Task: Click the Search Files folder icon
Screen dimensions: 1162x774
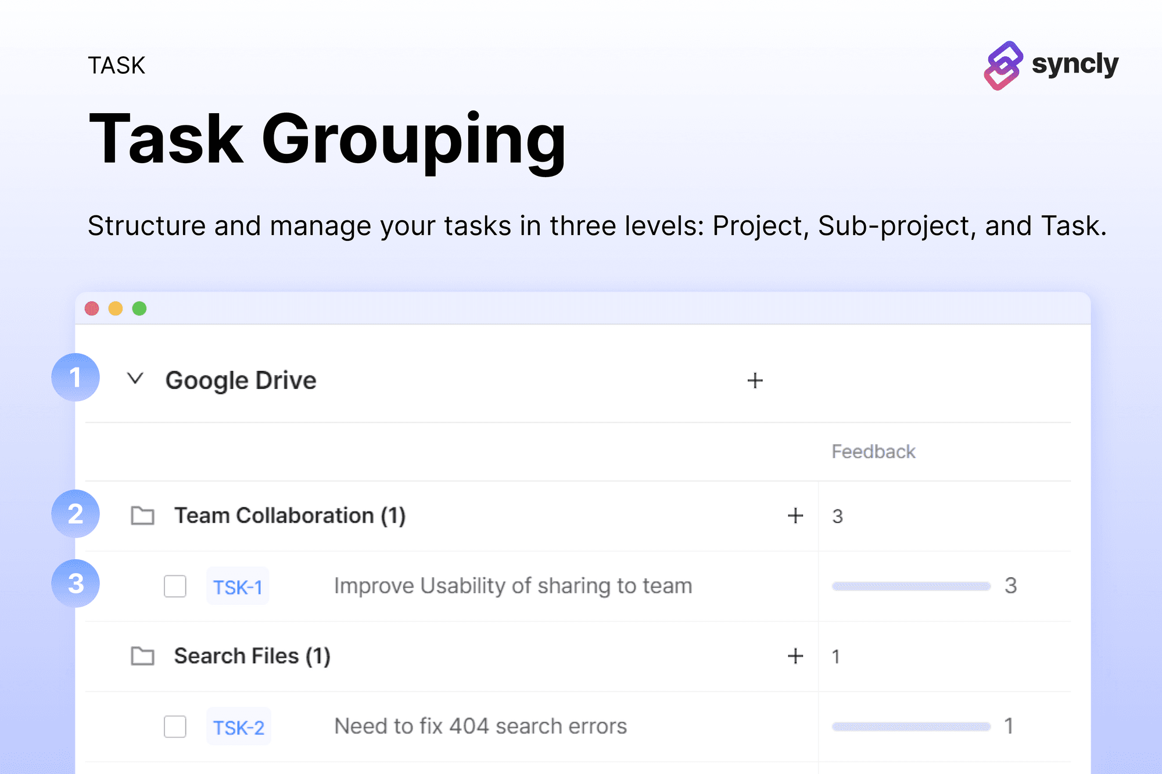Action: click(142, 656)
